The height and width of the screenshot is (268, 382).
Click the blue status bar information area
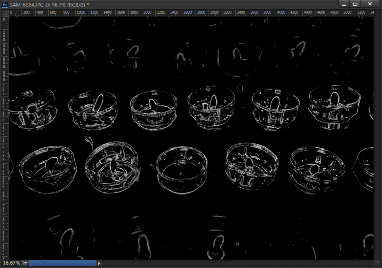62,263
